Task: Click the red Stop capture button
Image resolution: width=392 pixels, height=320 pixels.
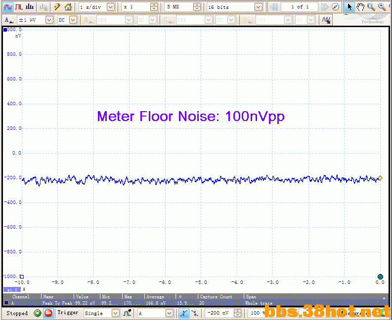Action: [x=48, y=313]
